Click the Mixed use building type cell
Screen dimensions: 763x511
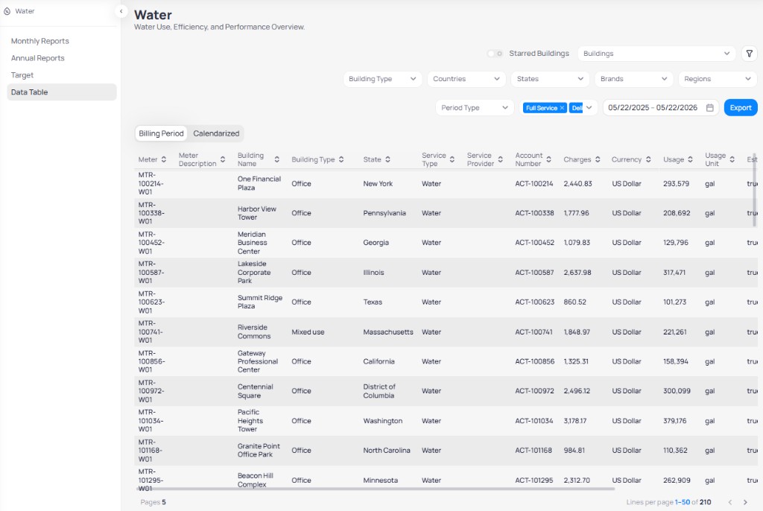pos(308,332)
